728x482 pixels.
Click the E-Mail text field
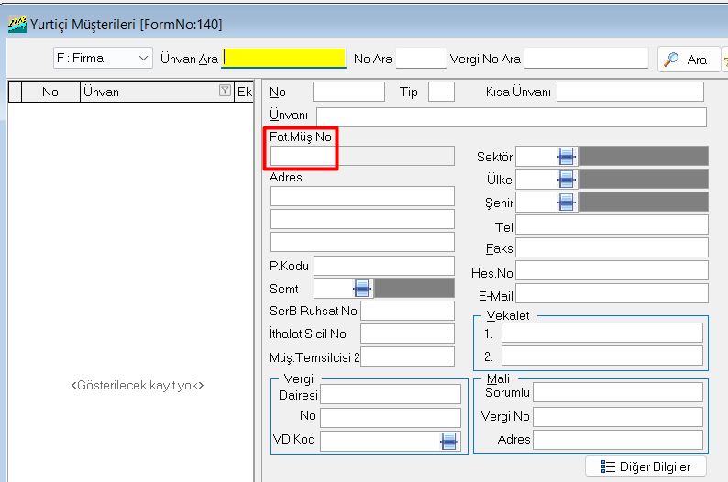(x=612, y=293)
